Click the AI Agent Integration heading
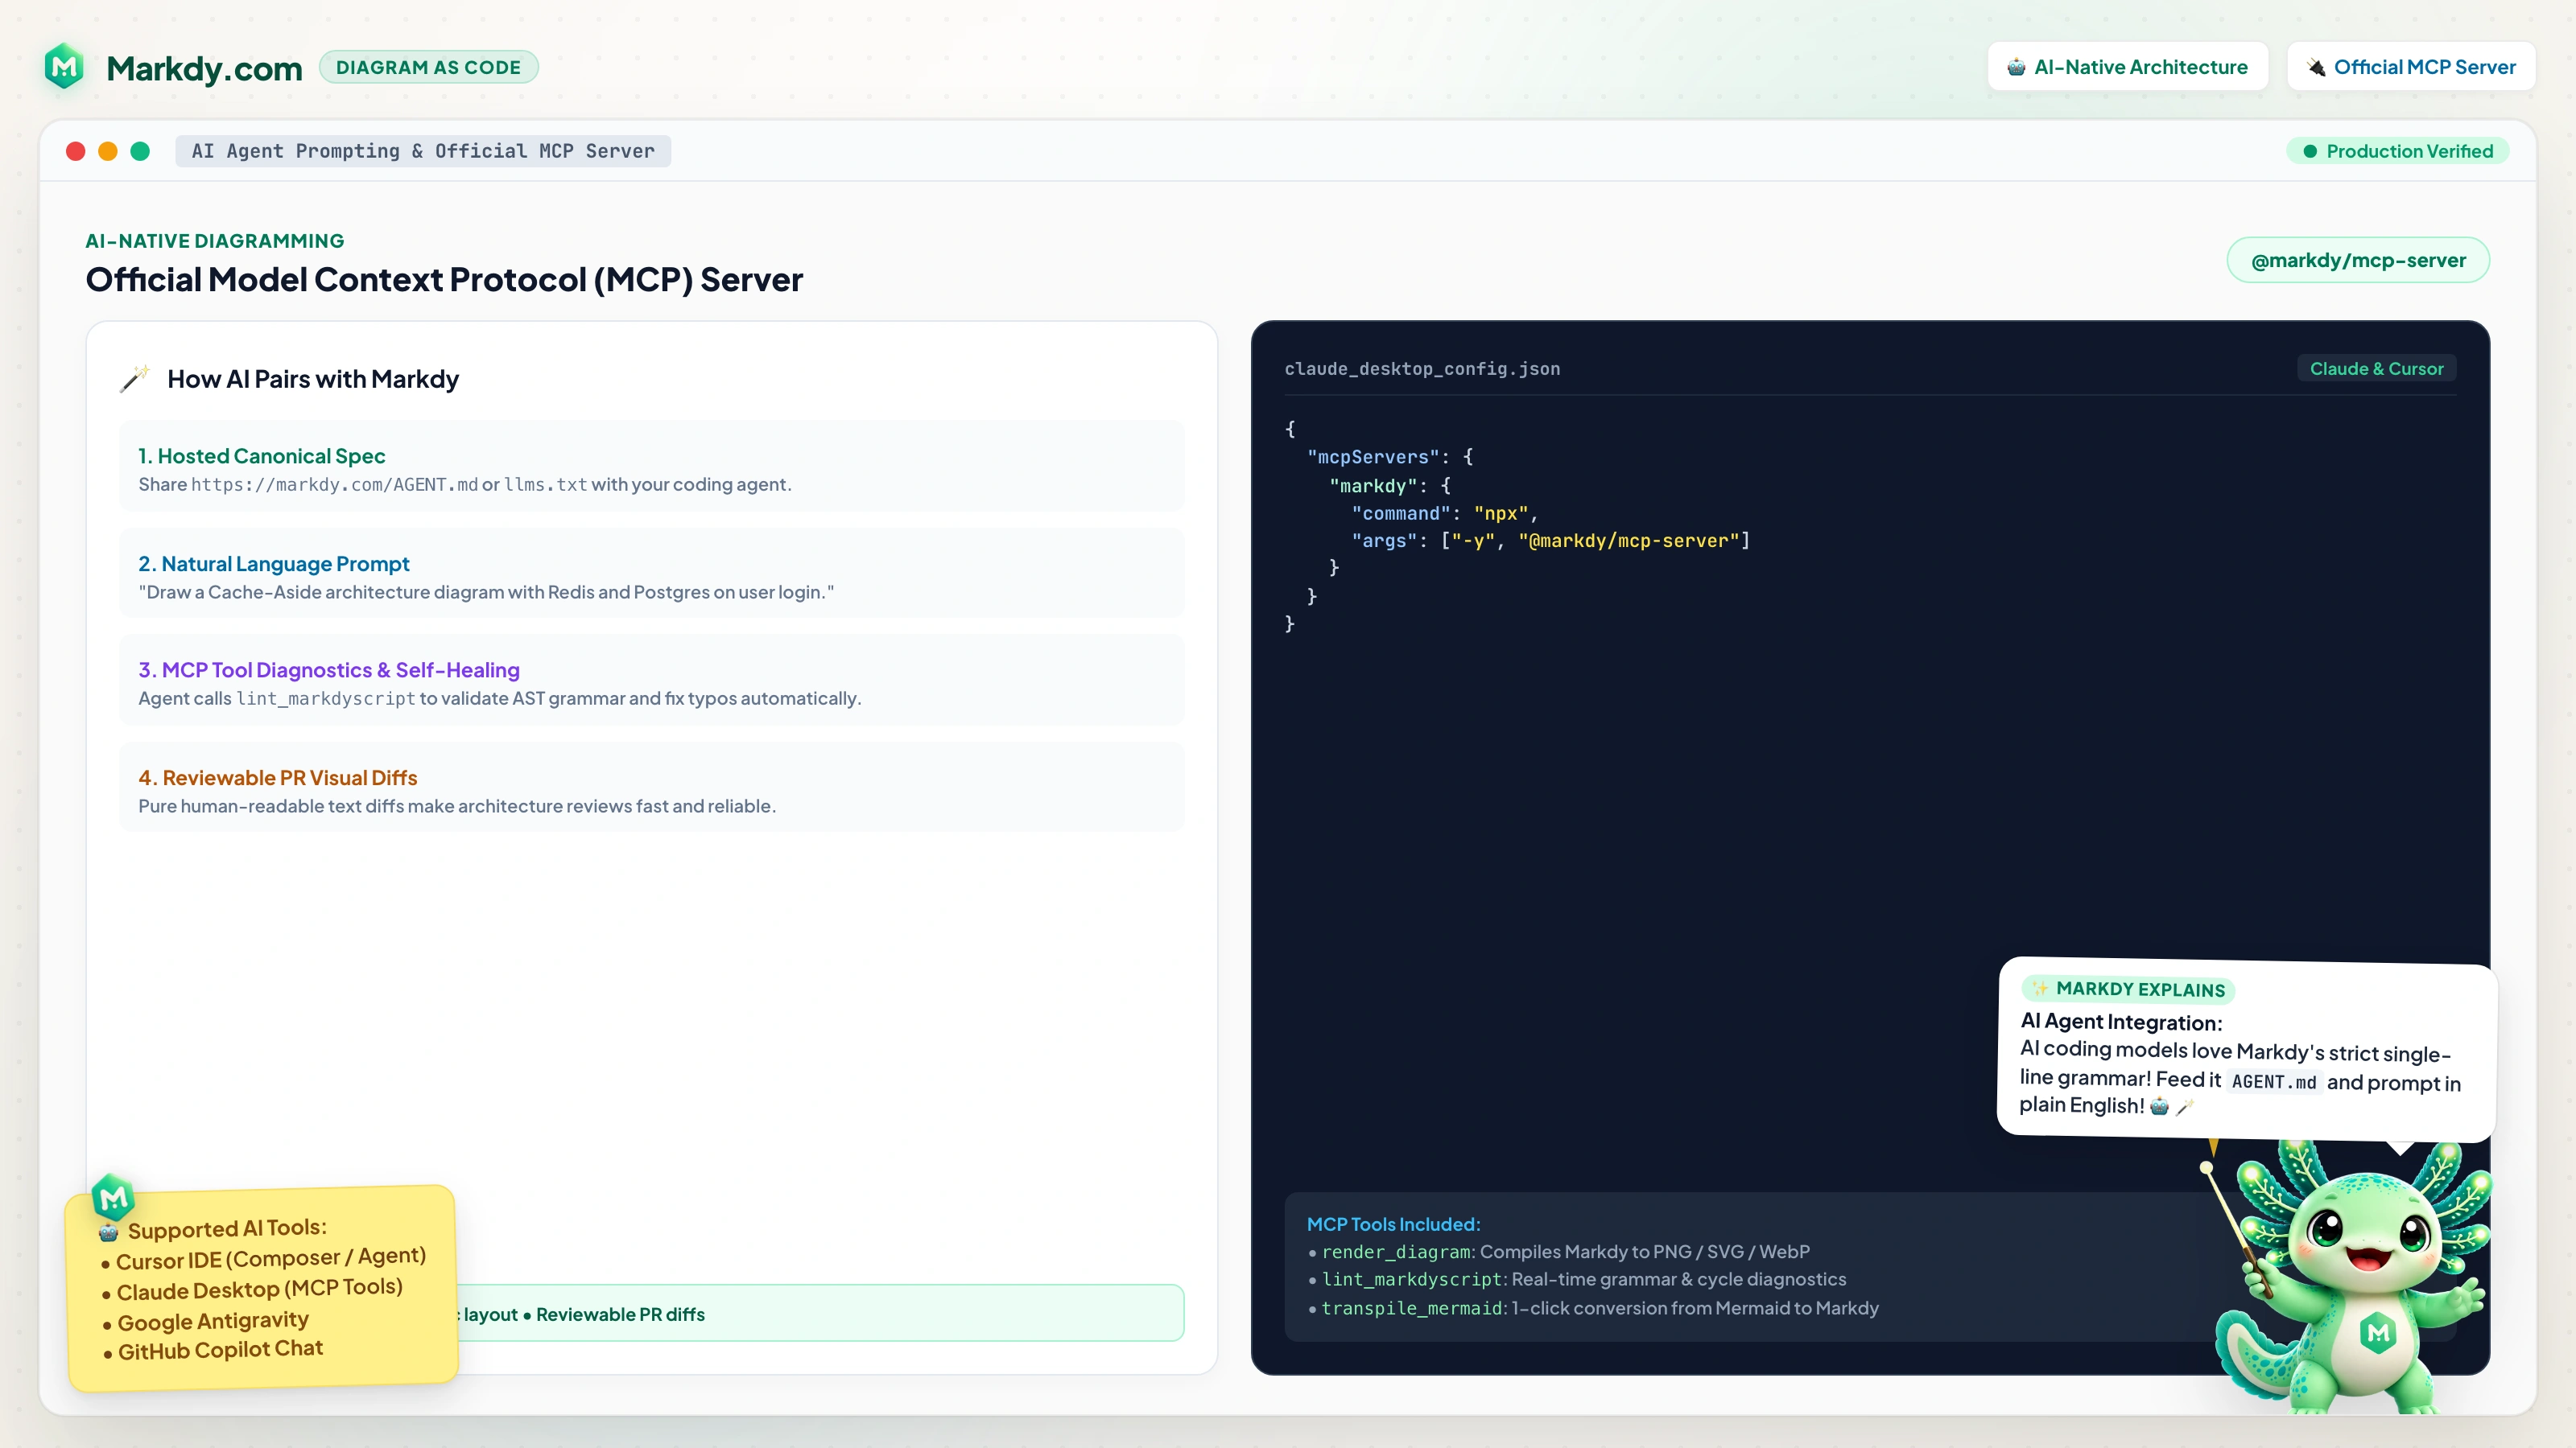The width and height of the screenshot is (2576, 1448). click(x=2121, y=1022)
